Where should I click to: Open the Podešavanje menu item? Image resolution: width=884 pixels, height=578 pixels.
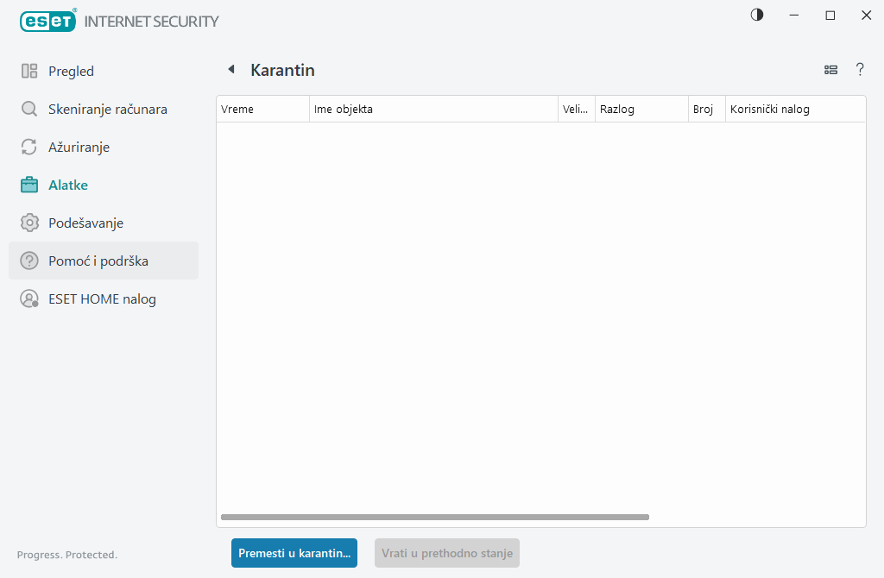coord(85,223)
